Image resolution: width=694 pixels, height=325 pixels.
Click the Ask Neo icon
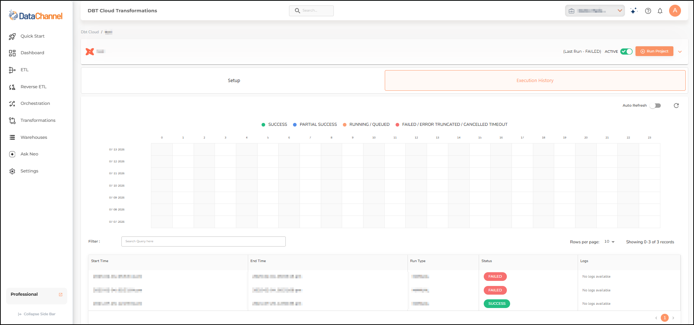coord(12,154)
